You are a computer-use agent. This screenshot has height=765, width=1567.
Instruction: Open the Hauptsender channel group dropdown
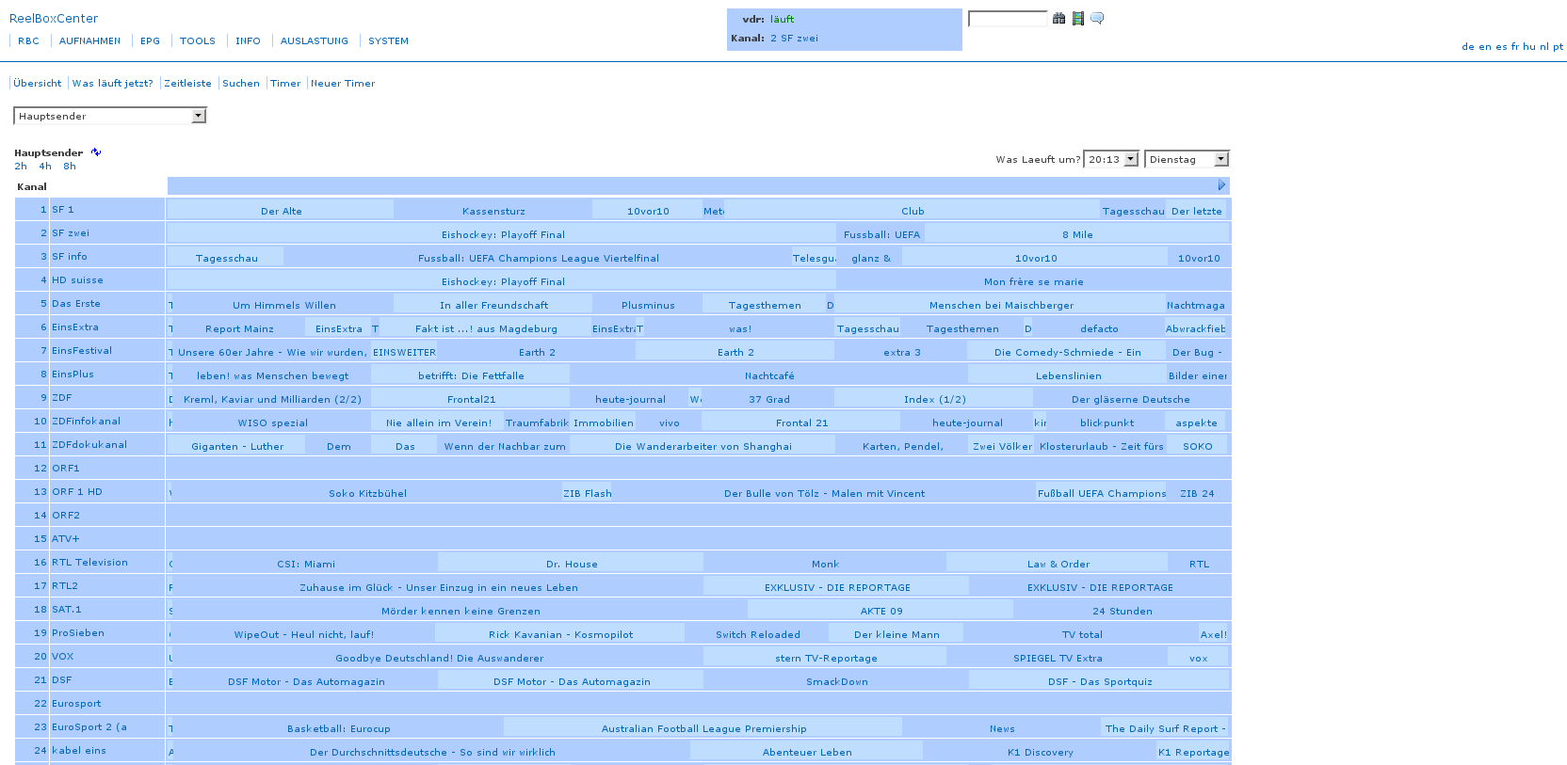(109, 116)
